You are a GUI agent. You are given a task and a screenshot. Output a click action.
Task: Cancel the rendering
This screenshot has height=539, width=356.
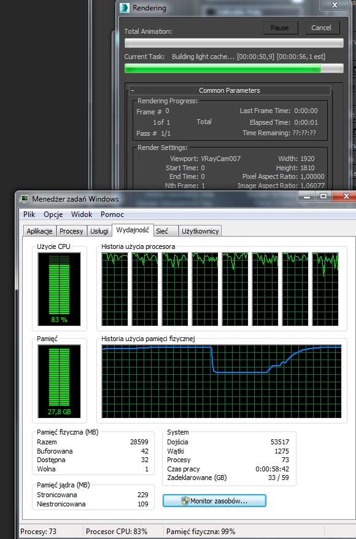point(322,28)
